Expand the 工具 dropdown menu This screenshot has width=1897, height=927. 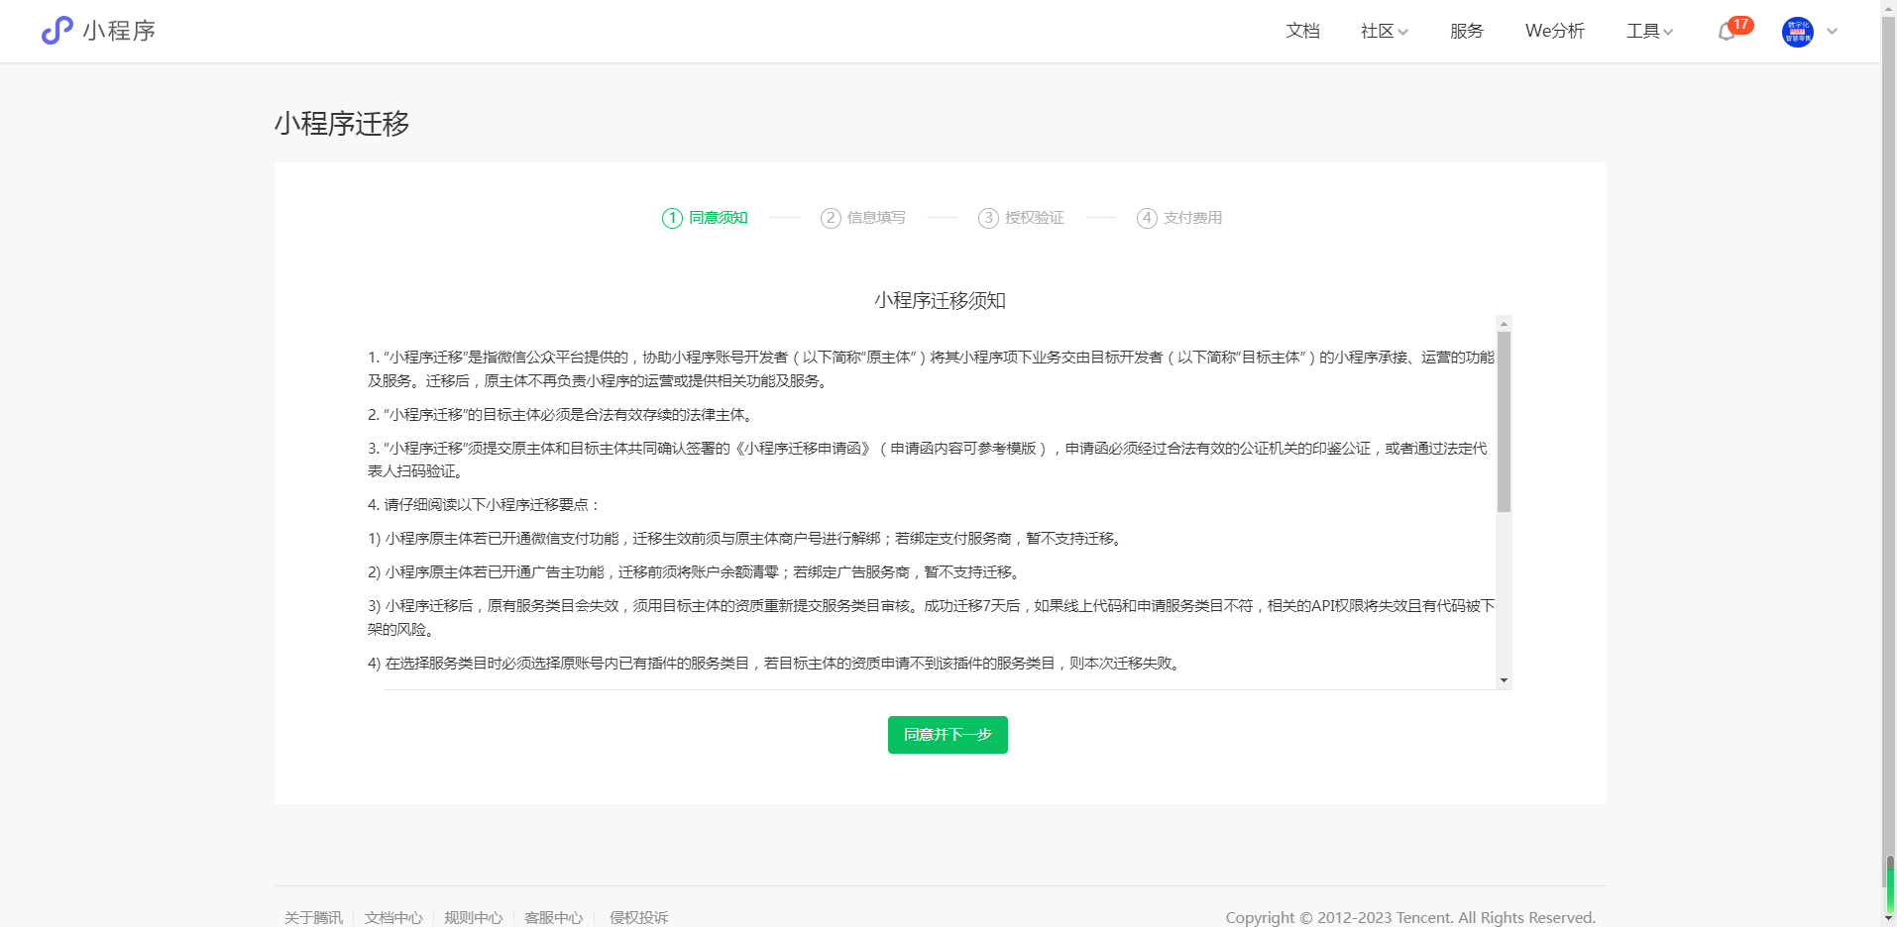[x=1649, y=32]
